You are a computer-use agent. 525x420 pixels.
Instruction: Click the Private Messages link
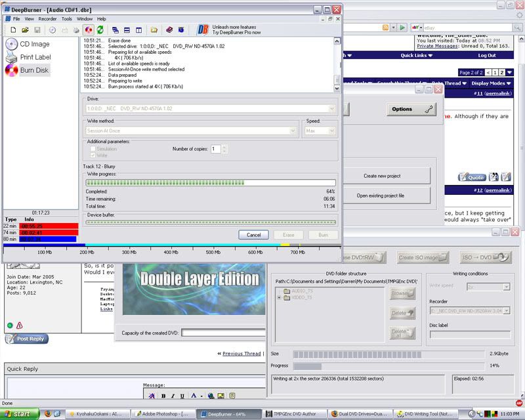click(x=438, y=46)
